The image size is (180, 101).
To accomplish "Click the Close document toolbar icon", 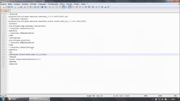I will click(15, 7).
